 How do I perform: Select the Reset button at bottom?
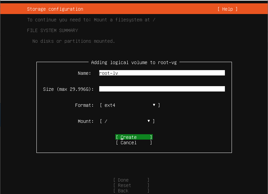[x=131, y=185]
